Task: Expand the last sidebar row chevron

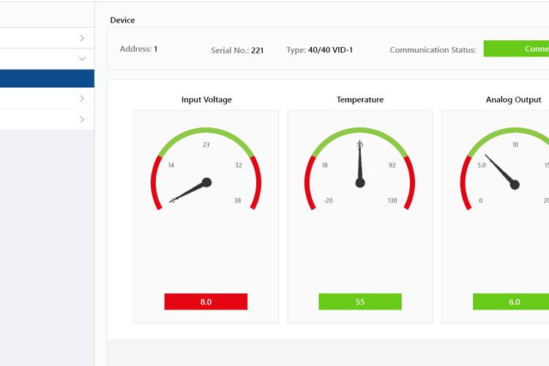Action: click(82, 119)
